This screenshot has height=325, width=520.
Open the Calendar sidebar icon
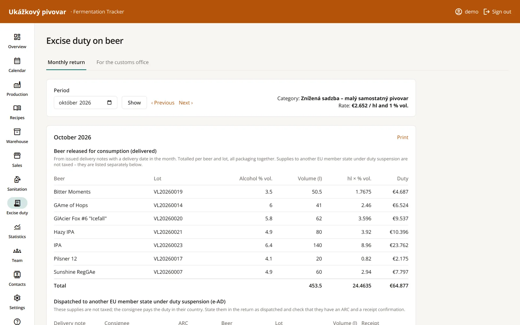pyautogui.click(x=17, y=61)
